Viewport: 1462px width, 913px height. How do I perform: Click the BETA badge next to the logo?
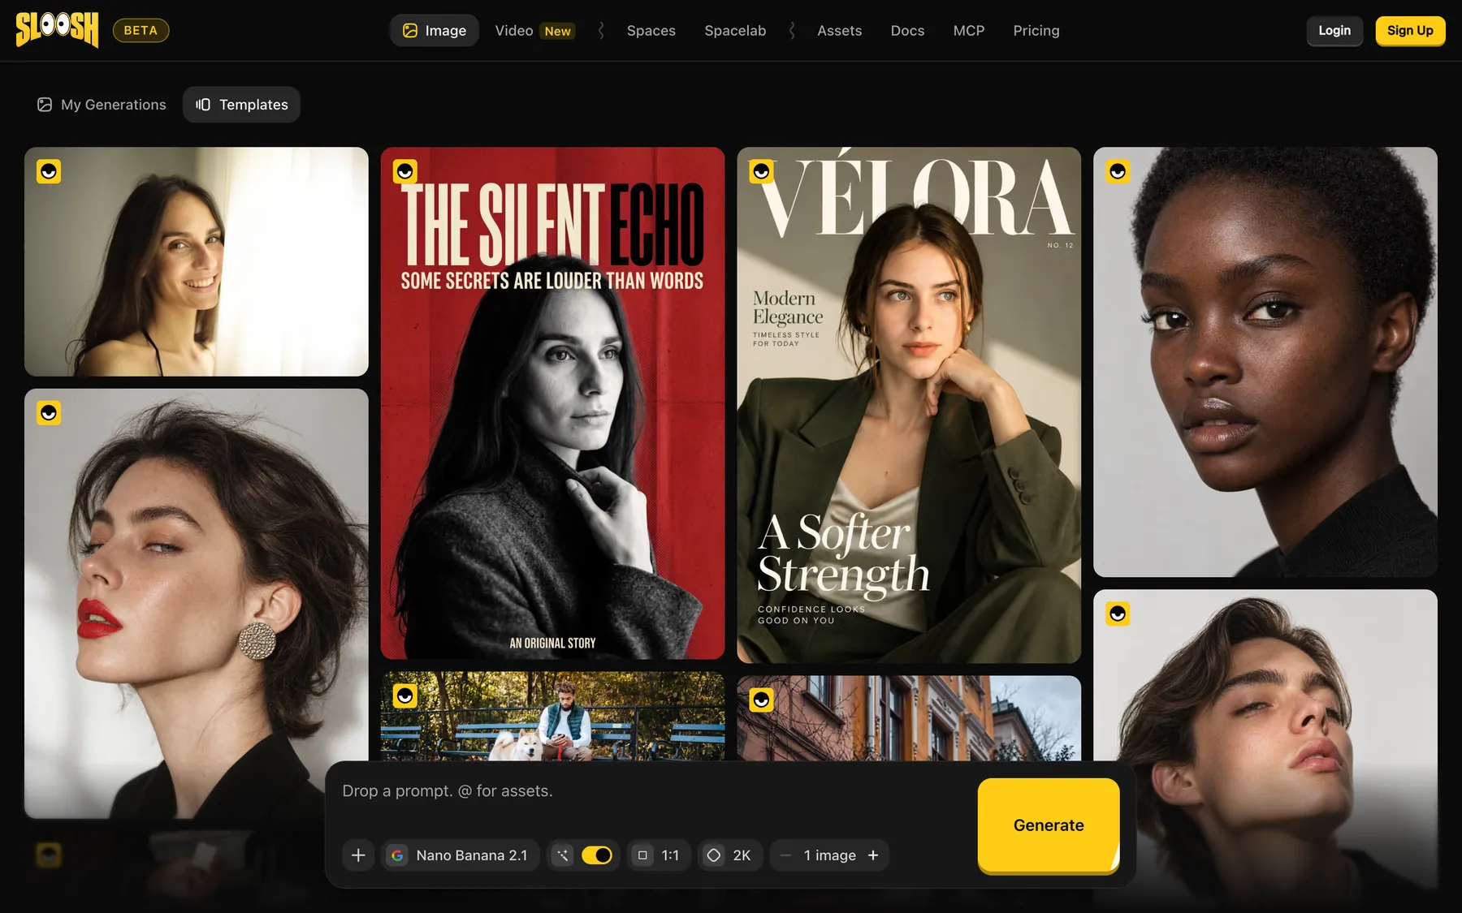click(x=141, y=30)
